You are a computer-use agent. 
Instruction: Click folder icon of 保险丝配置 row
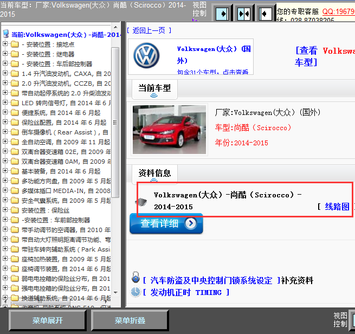15,123
